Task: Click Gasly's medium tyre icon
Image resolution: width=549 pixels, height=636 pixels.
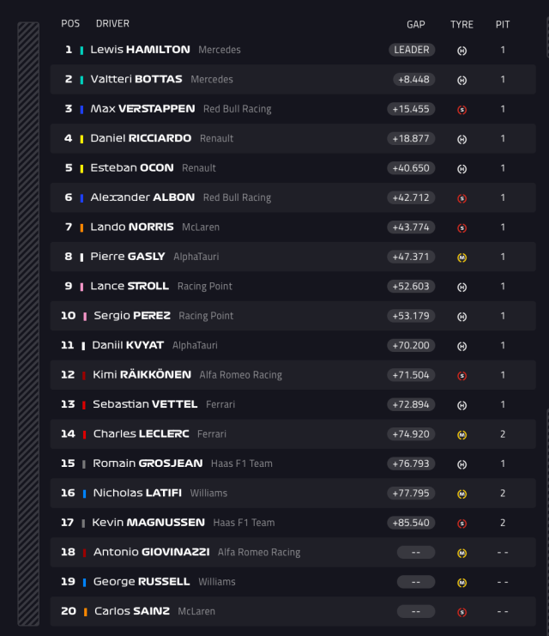Action: tap(462, 257)
